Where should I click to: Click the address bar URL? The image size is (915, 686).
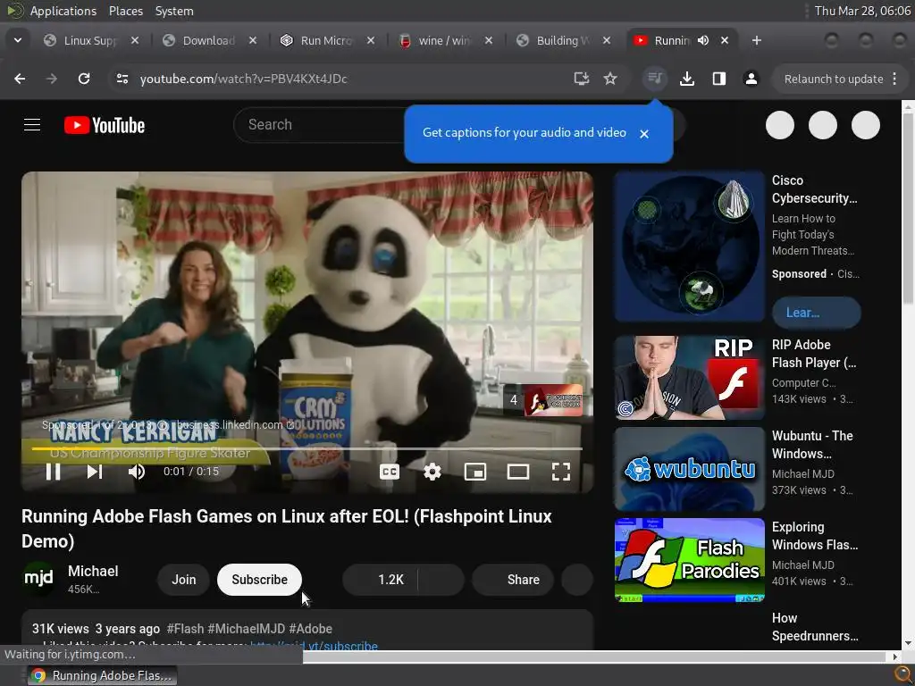tap(243, 79)
